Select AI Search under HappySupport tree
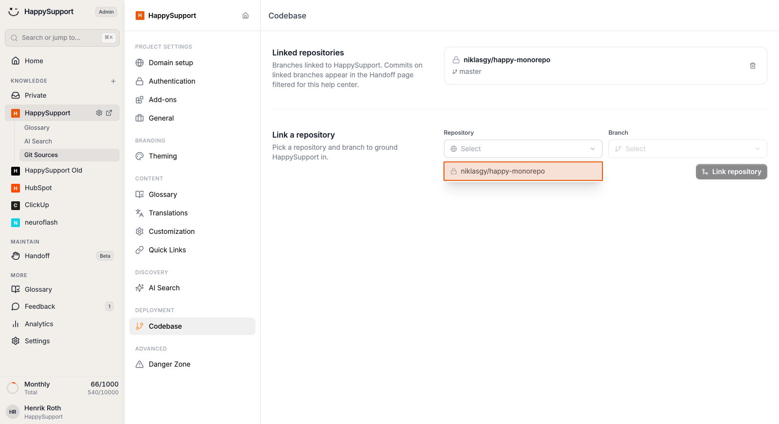Viewport: 779px width, 424px height. coord(69,141)
